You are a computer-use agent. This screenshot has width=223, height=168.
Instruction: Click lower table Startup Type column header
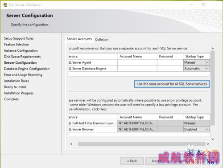[197, 117]
